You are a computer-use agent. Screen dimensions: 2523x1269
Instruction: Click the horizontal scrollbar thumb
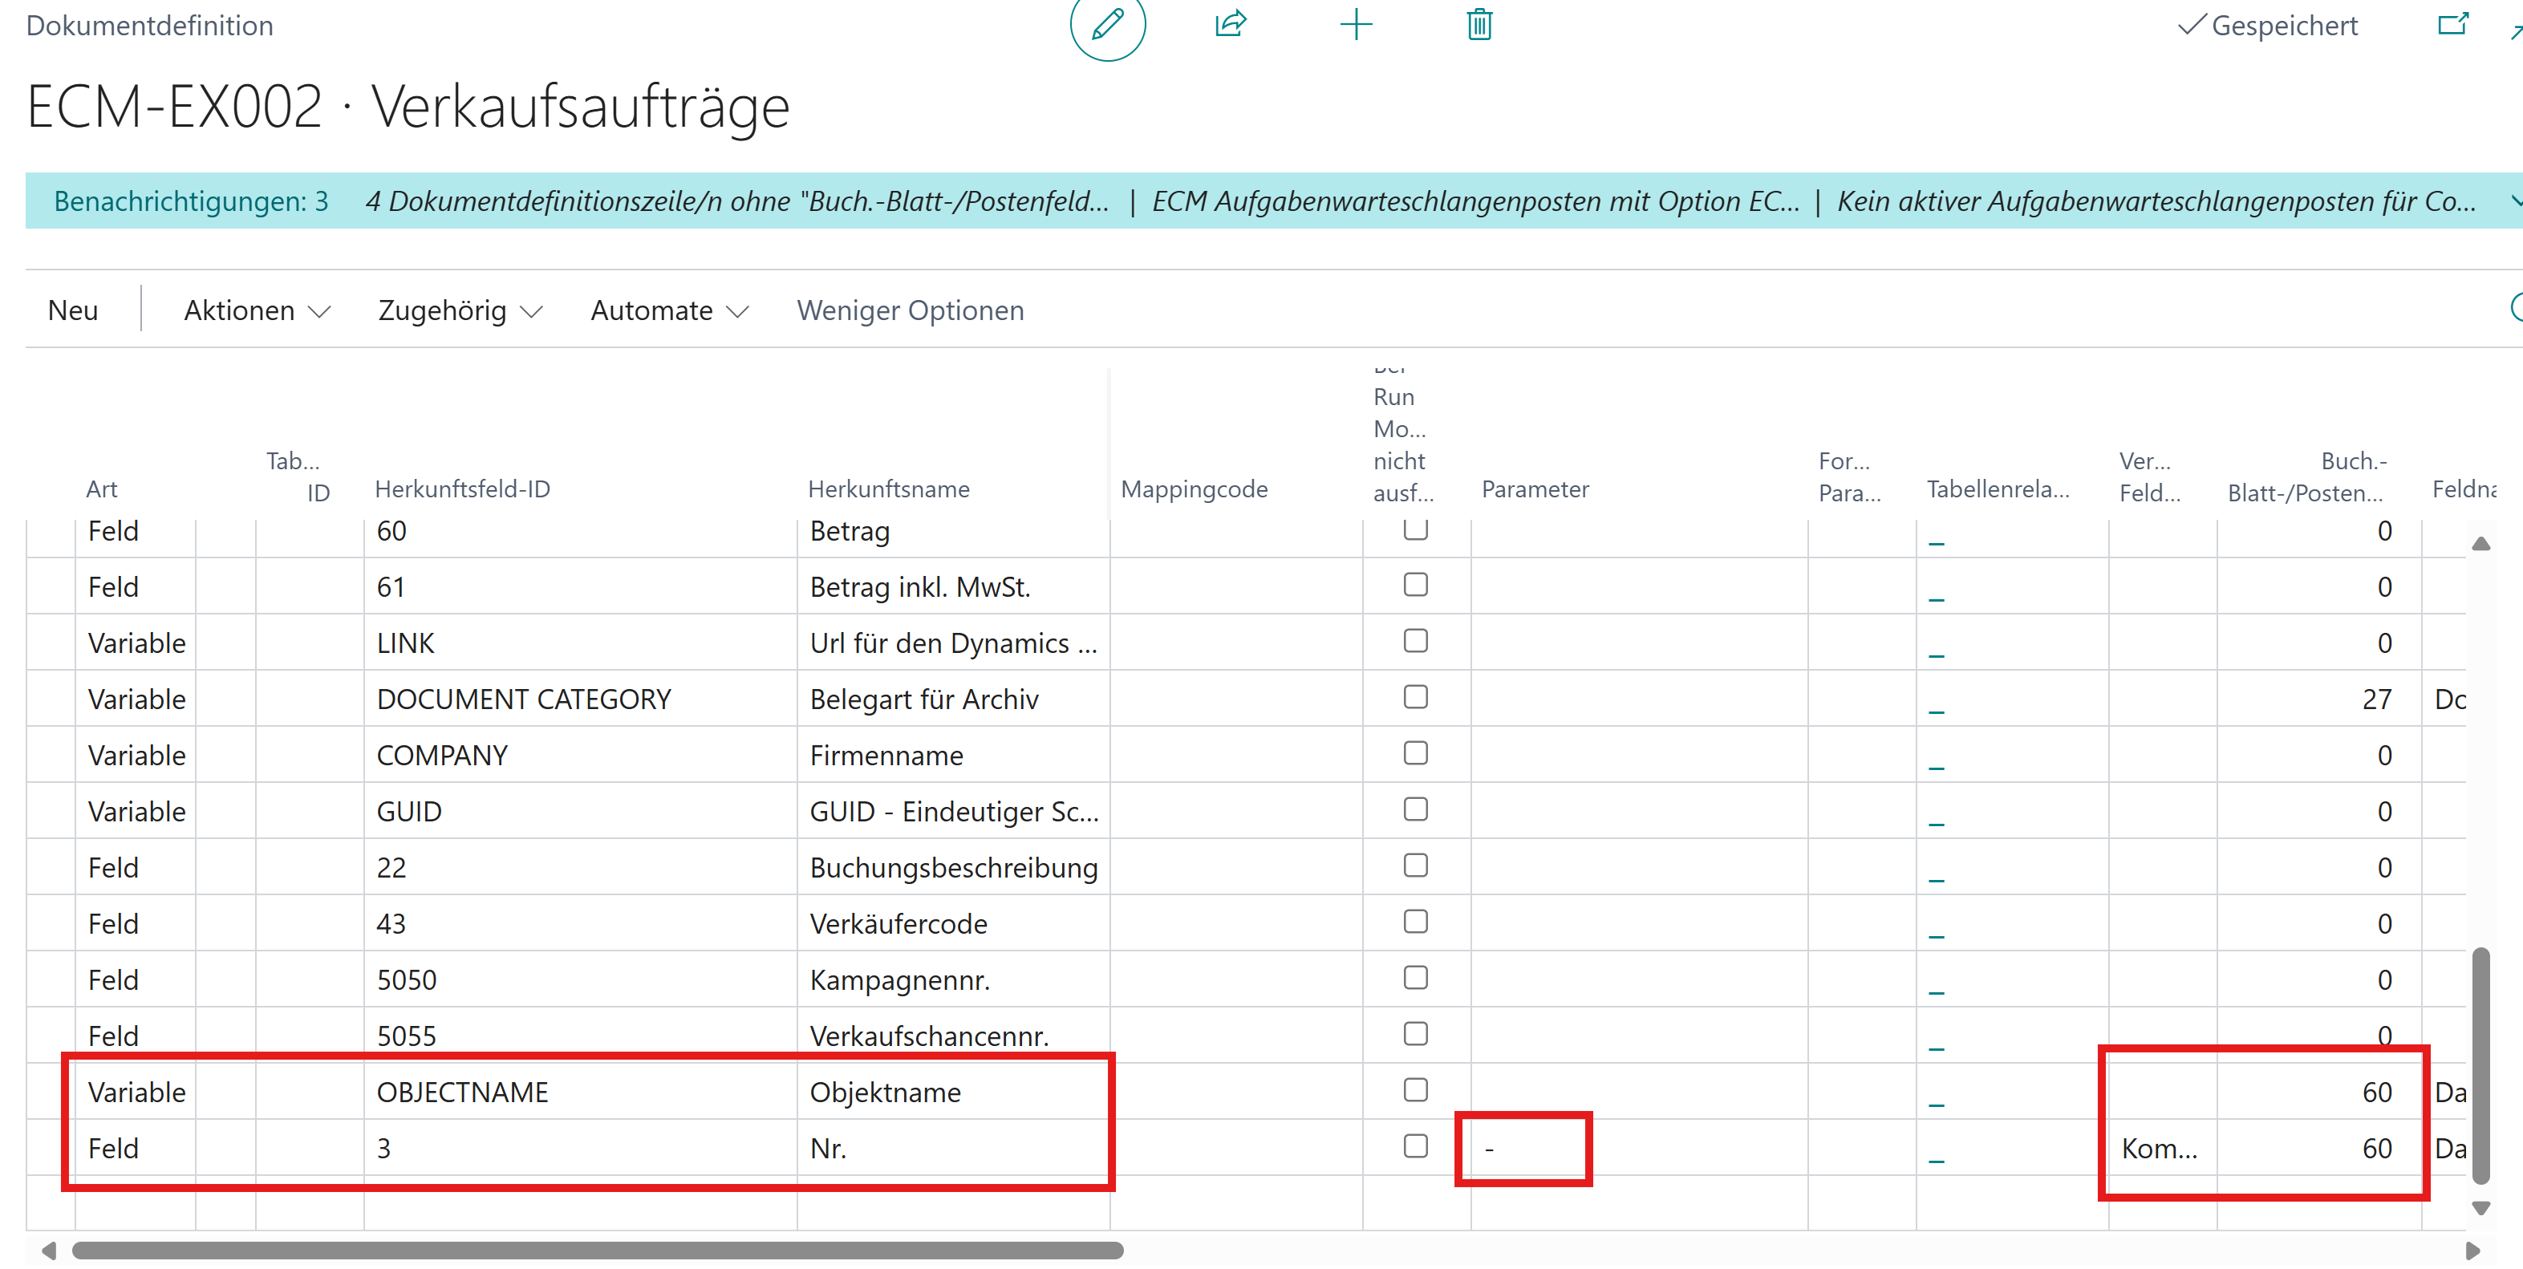click(598, 1251)
